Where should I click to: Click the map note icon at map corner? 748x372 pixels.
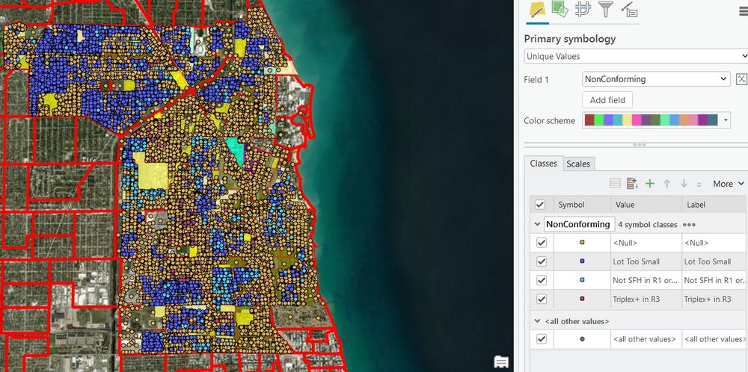pyautogui.click(x=501, y=362)
